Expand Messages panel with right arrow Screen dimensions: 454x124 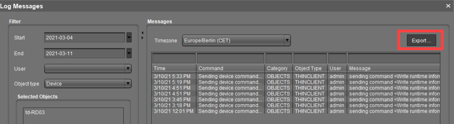(x=143, y=38)
